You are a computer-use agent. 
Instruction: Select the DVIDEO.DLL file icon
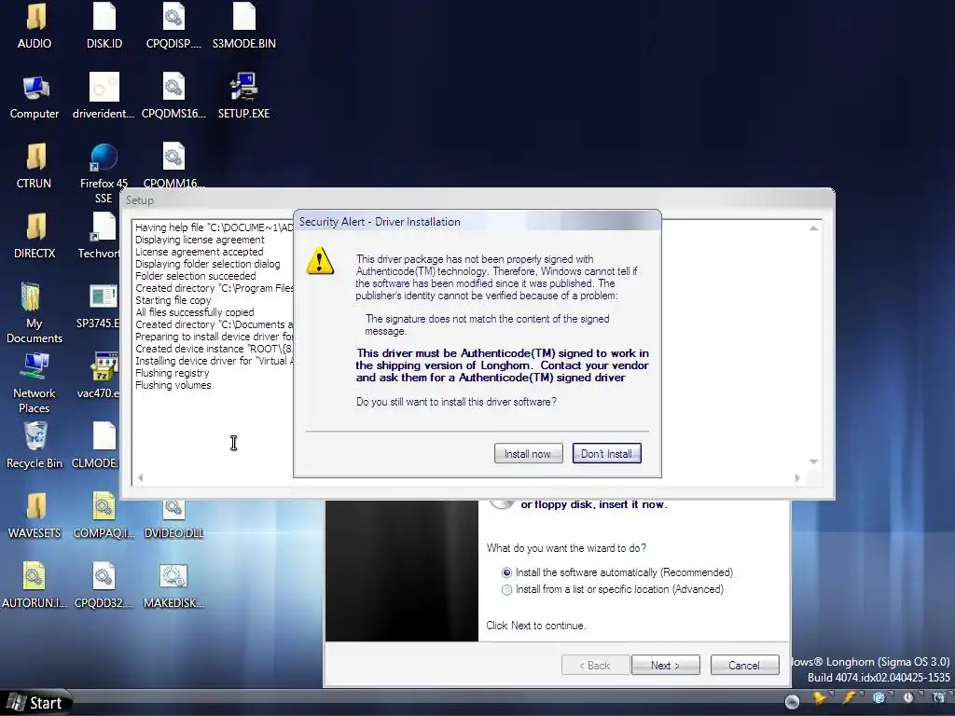[x=173, y=518]
